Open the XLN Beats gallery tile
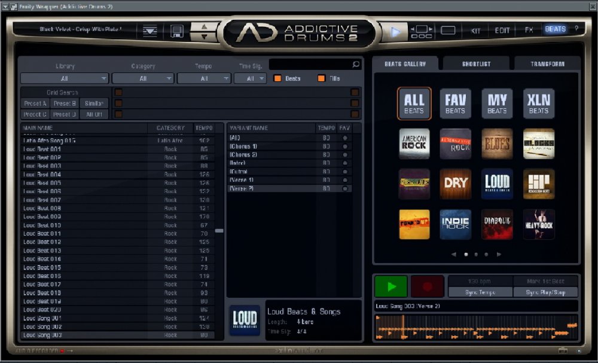This screenshot has height=363, width=598. pos(539,103)
